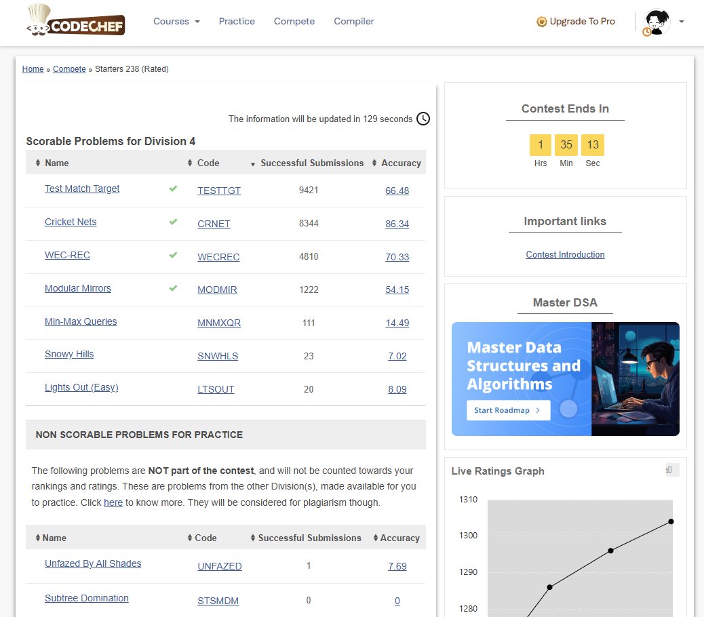Click the 9421 submissions count
The height and width of the screenshot is (617, 704).
(309, 191)
